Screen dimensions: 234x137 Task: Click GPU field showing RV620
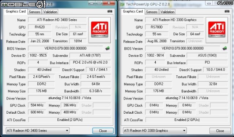(40, 27)
